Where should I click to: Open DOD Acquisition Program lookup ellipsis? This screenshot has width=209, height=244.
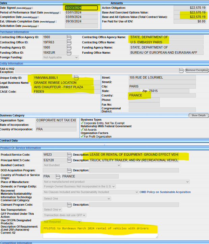point(69,170)
